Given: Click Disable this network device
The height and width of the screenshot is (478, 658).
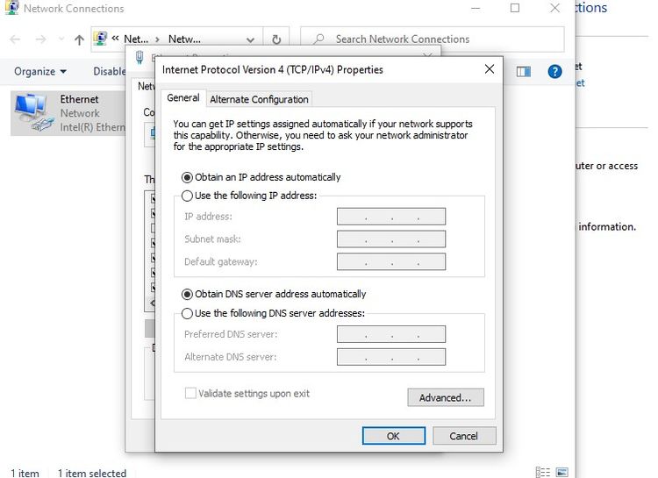Looking at the screenshot, I should [x=109, y=71].
